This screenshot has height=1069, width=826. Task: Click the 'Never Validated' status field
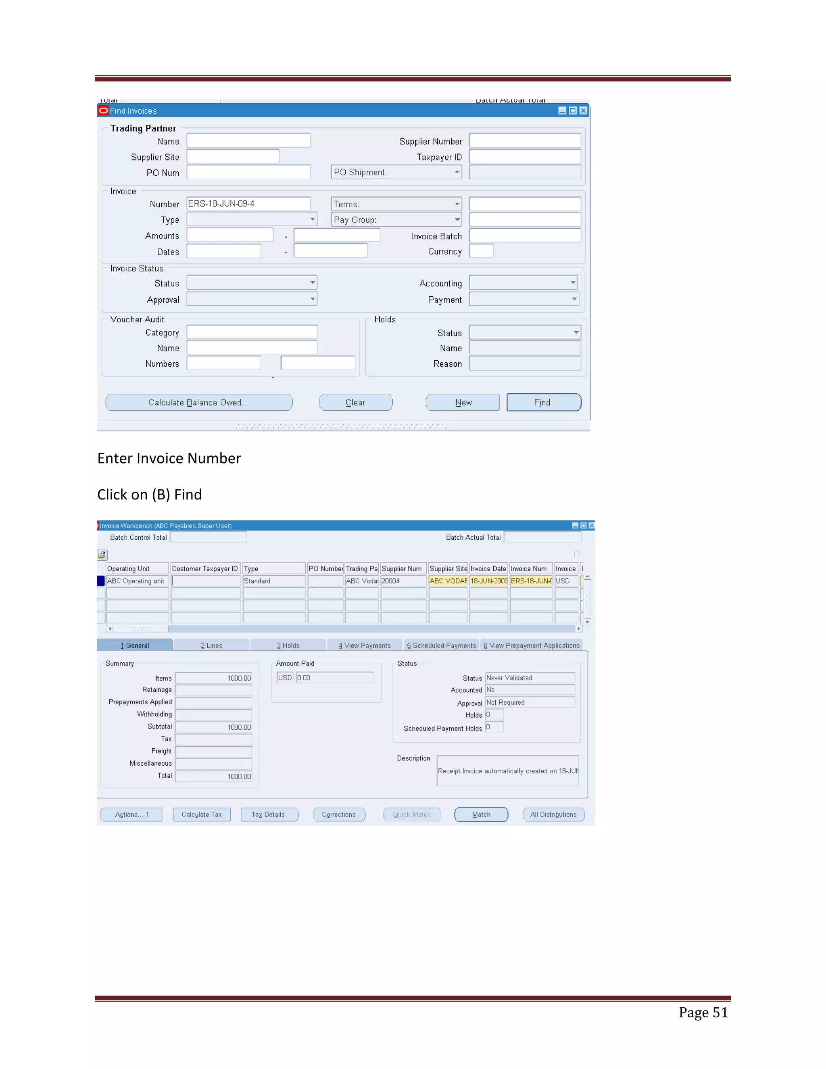click(530, 678)
